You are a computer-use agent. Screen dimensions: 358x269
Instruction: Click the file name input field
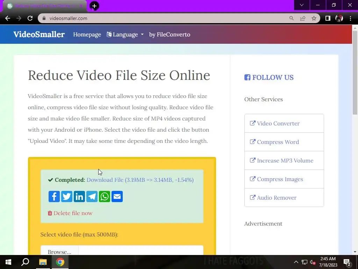pos(141,251)
